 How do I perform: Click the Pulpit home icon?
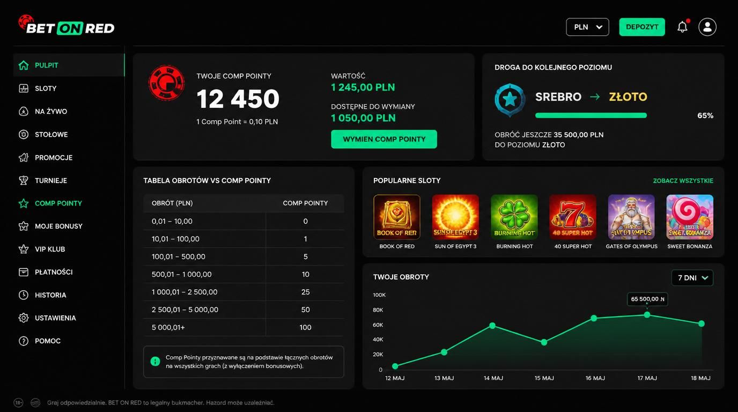coord(24,65)
